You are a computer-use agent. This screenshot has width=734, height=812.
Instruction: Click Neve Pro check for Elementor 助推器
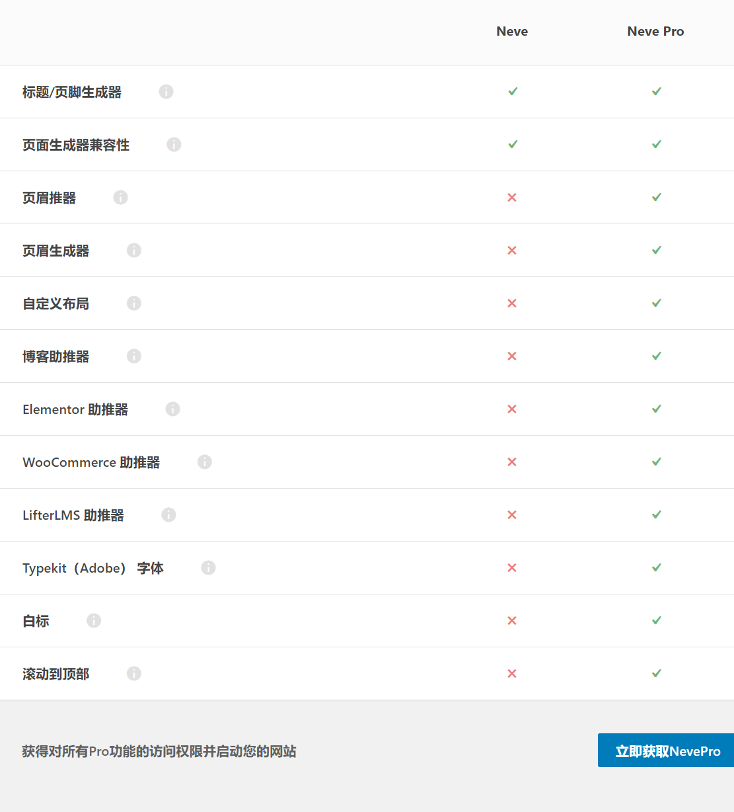657,409
